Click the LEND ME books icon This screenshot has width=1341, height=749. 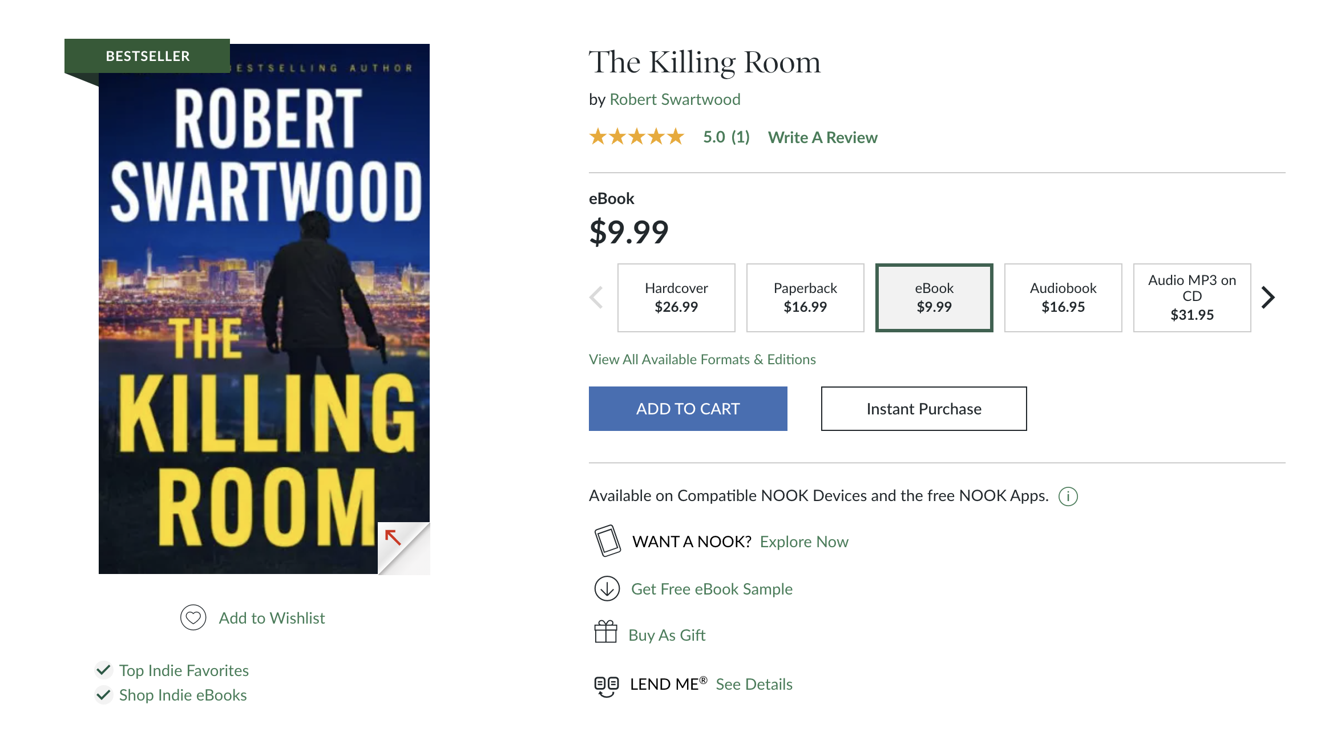pyautogui.click(x=606, y=686)
